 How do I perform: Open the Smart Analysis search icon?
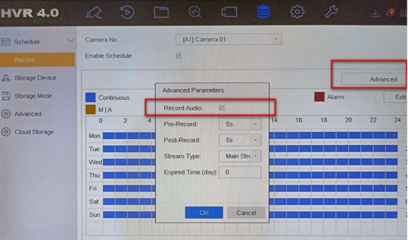195,12
